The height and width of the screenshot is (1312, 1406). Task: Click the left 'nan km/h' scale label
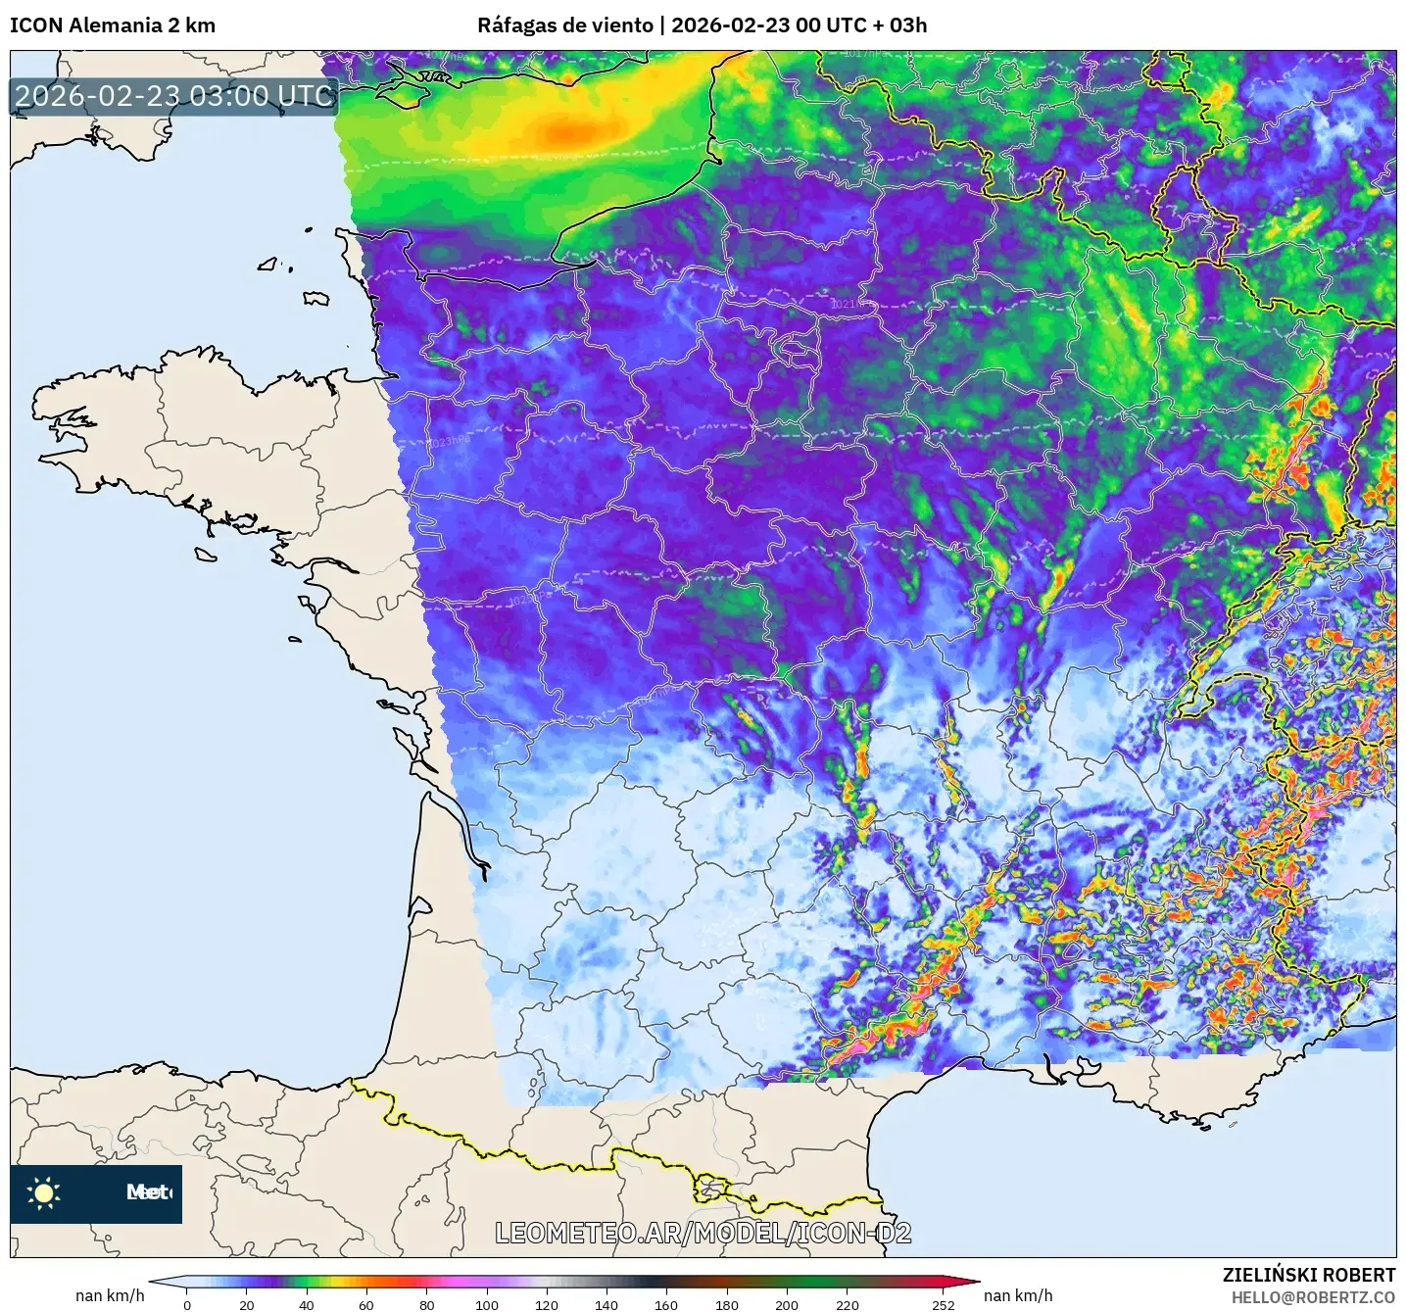(x=110, y=1295)
